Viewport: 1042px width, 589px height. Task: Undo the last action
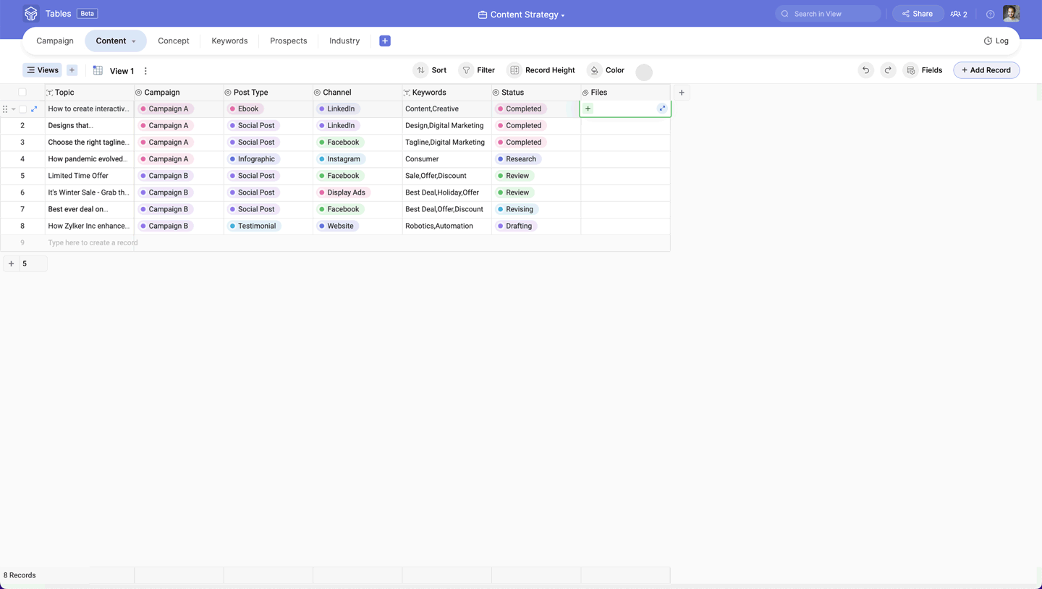(865, 70)
